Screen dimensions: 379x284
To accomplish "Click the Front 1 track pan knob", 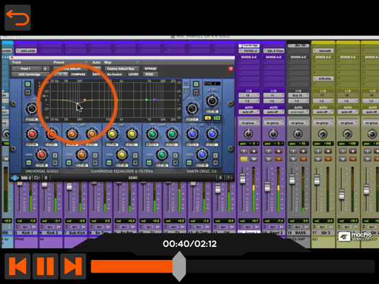I will 249,134.
